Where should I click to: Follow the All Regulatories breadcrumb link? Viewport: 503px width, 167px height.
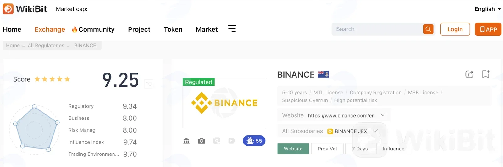tap(46, 45)
